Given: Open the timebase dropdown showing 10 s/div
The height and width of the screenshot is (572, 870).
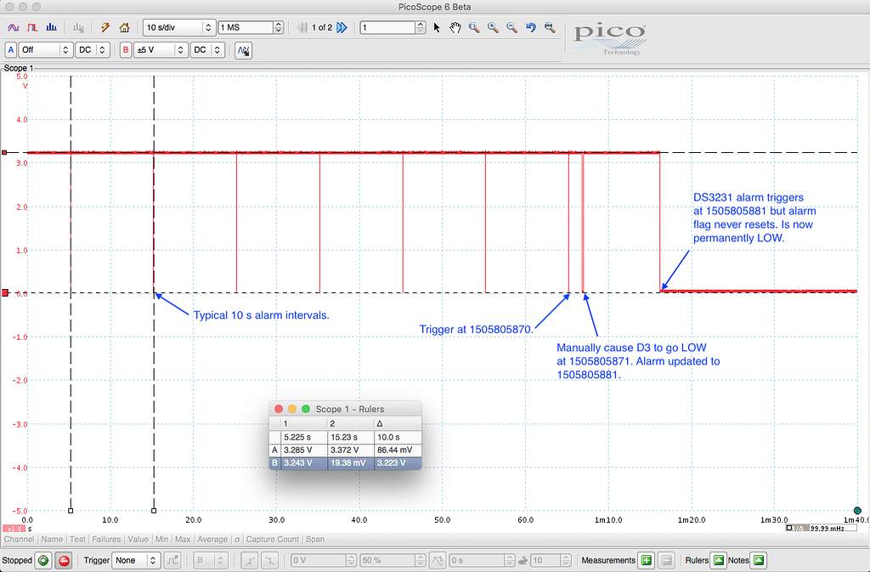Looking at the screenshot, I should (x=174, y=27).
